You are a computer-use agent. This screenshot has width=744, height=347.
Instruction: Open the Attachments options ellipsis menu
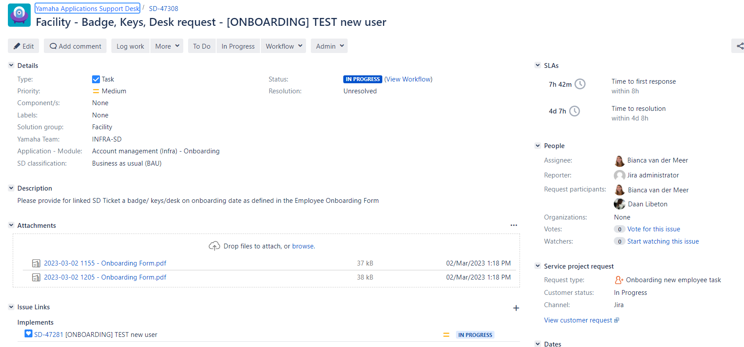514,225
